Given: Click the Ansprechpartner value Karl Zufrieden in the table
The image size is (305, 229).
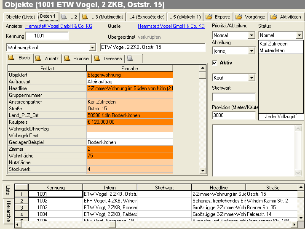Looking at the screenshot, I should click(130, 102).
